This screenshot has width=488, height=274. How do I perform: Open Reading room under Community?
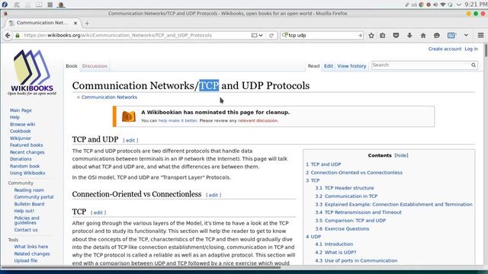(29, 190)
